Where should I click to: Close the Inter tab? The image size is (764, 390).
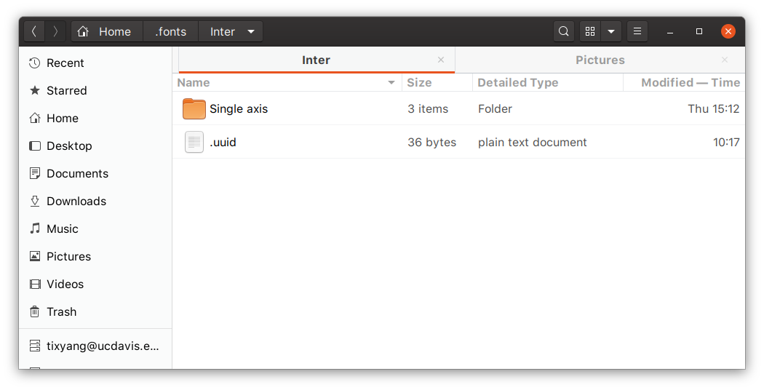coord(441,60)
